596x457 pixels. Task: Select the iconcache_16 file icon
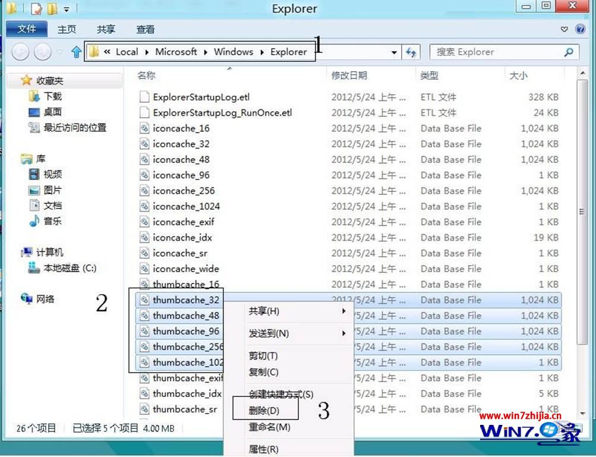(144, 128)
